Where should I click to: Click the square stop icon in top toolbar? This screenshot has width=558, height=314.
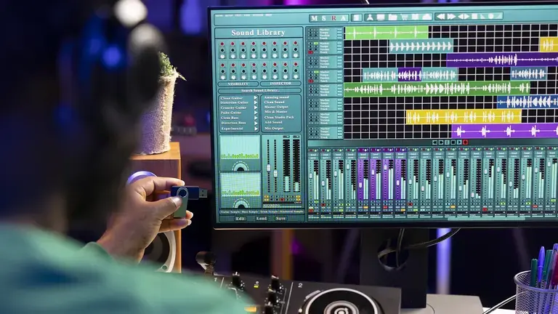point(474,17)
